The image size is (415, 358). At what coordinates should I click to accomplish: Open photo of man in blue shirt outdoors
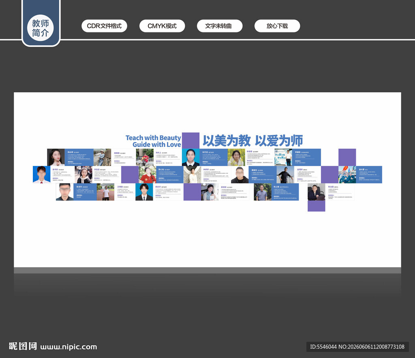pos(263,192)
